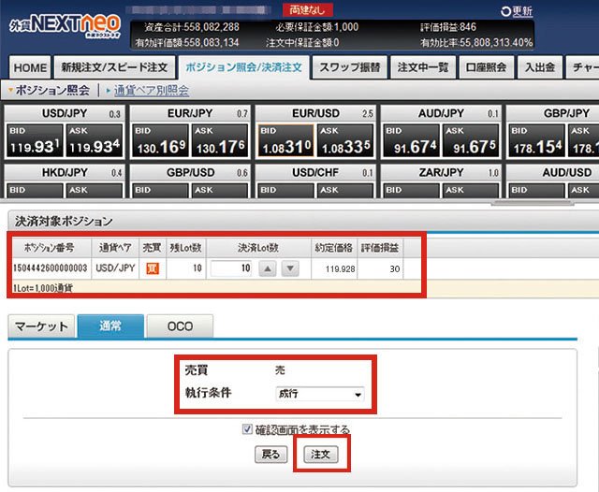Open the HOME tab
Viewport: 599px width, 492px height.
coord(30,68)
